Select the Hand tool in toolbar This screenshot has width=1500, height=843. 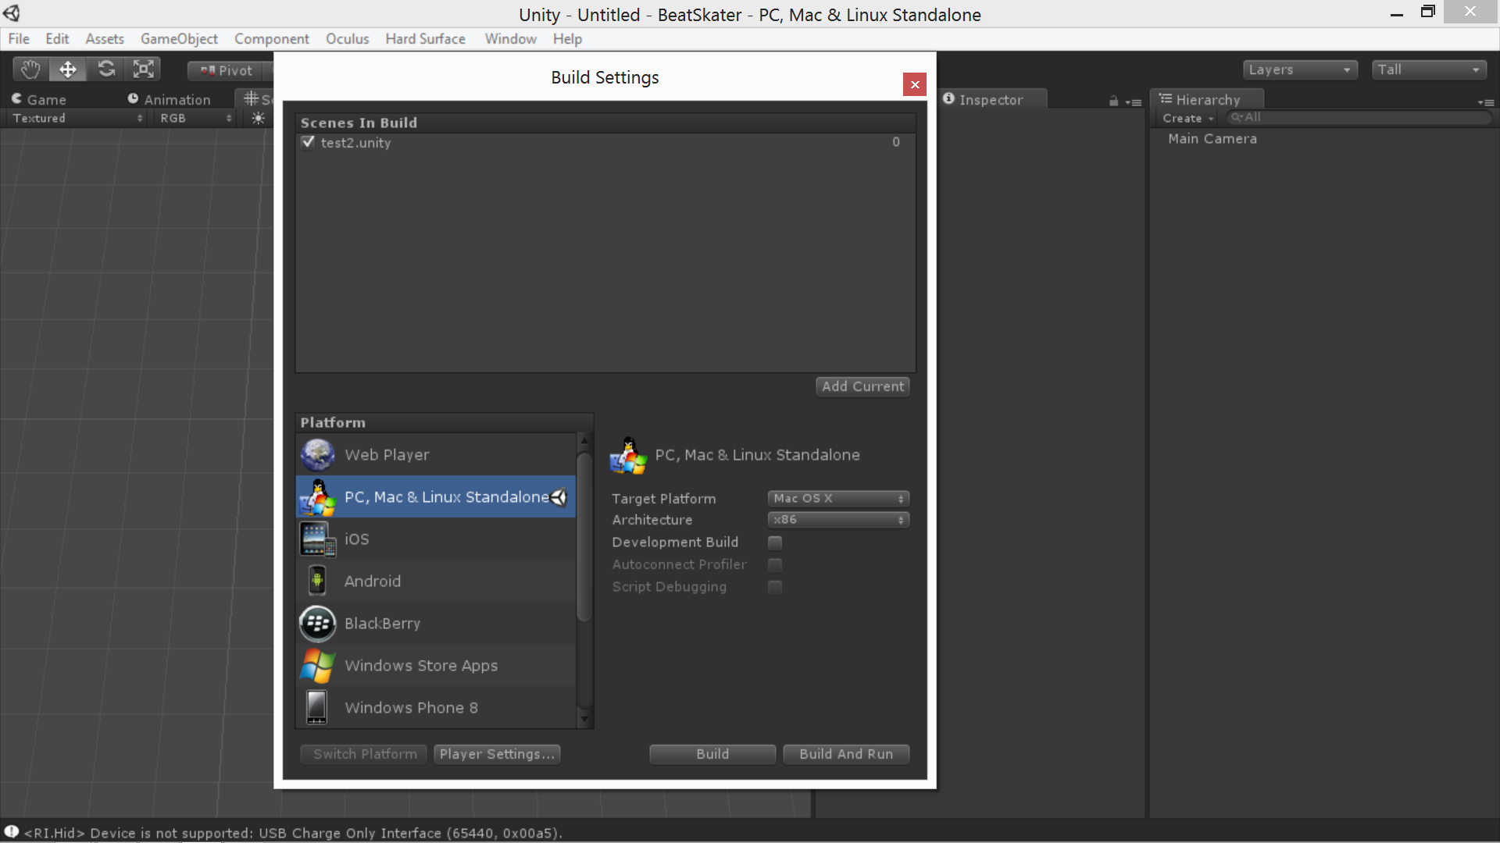click(30, 69)
